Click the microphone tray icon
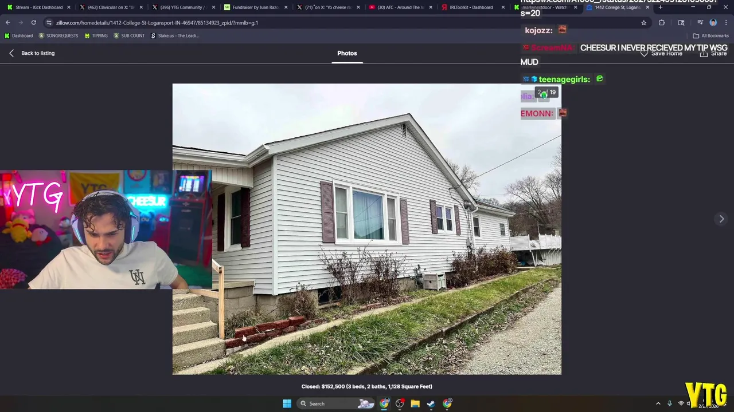 click(669, 404)
